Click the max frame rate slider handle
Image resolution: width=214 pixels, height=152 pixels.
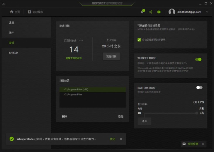tap(197, 113)
